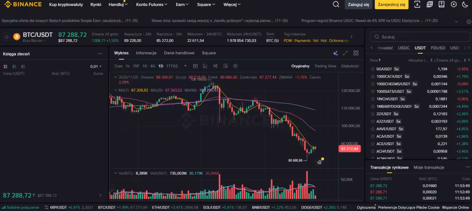Toggle dark mode with the moon icon

tap(466, 5)
